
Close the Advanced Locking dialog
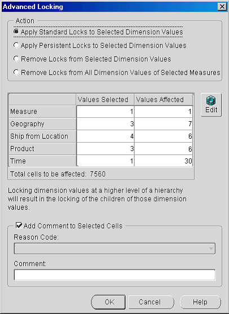click(x=222, y=7)
